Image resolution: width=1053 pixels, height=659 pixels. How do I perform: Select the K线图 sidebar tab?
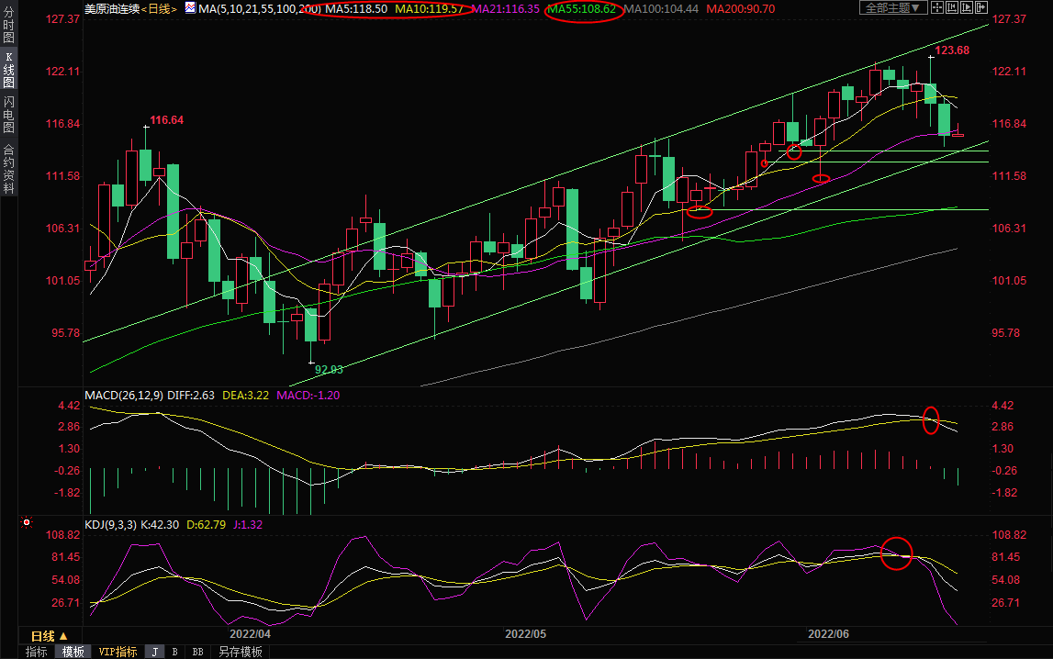(x=8, y=70)
